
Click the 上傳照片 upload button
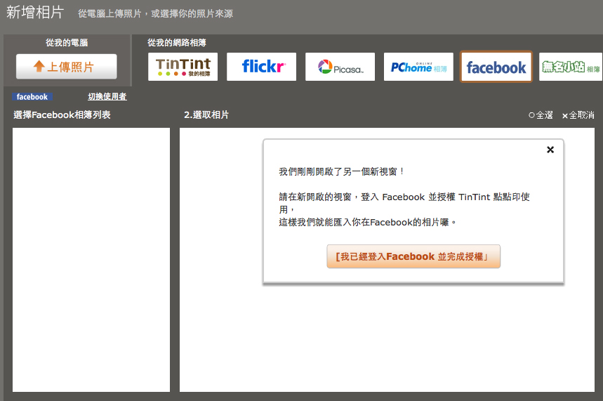[x=66, y=67]
